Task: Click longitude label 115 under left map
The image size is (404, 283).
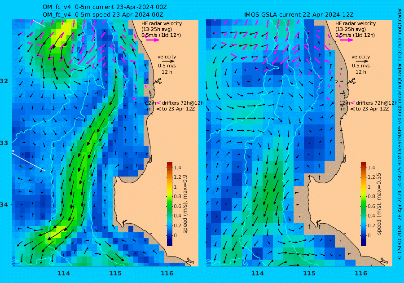Action: tap(115, 274)
